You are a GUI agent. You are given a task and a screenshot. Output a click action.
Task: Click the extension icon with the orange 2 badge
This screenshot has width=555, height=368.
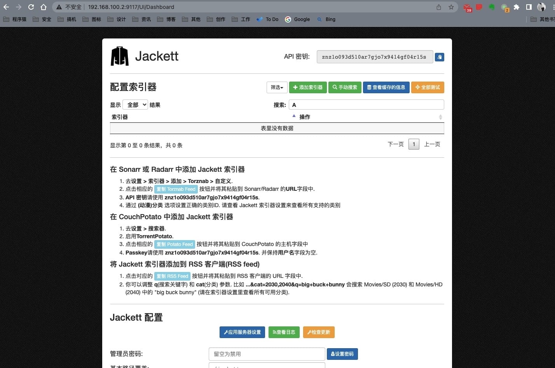(x=504, y=7)
